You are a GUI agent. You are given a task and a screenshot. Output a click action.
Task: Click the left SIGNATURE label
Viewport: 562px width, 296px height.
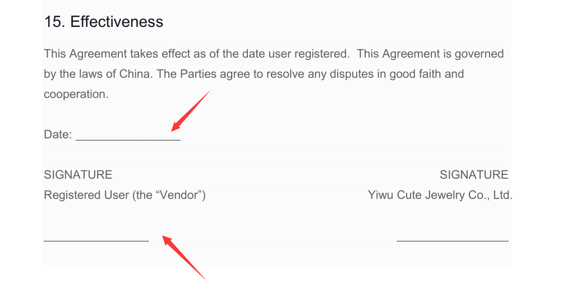pyautogui.click(x=78, y=175)
